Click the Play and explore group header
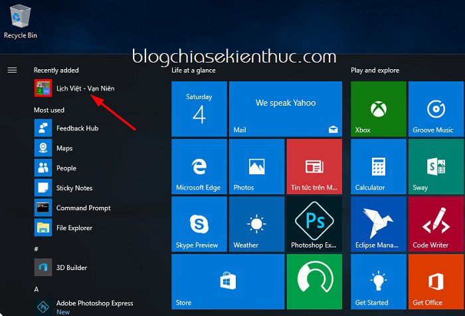The height and width of the screenshot is (316, 465). [x=375, y=70]
